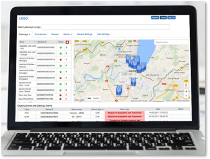The image size is (210, 159).
Task: Select gateway marker near Plan-les-Ouates on map
Action: point(119,90)
